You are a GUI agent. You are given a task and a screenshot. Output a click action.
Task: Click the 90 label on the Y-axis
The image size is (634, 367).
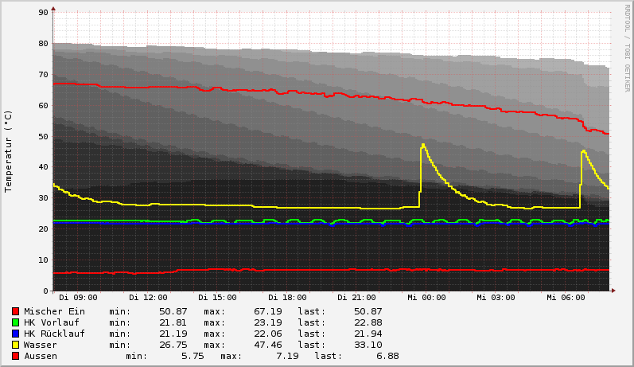click(44, 13)
